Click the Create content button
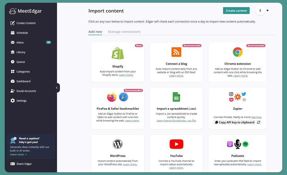 tap(236, 10)
